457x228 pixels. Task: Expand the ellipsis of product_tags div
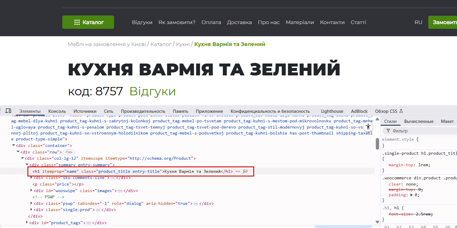pyautogui.click(x=88, y=223)
